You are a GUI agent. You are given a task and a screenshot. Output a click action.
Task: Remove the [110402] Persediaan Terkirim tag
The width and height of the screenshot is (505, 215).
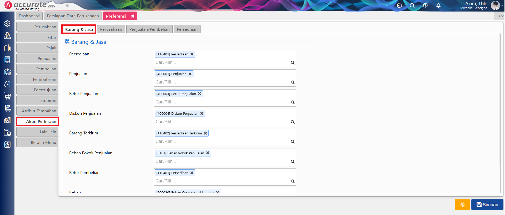click(206, 133)
